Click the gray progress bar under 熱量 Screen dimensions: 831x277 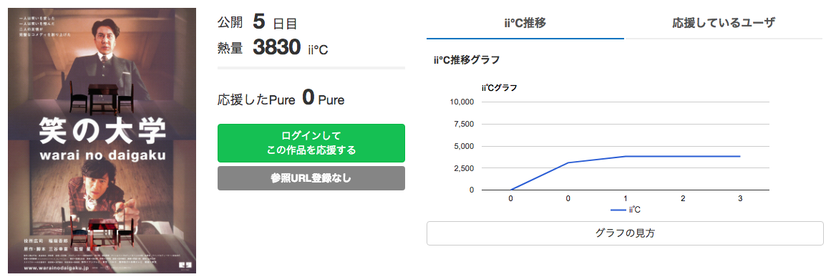(x=311, y=68)
